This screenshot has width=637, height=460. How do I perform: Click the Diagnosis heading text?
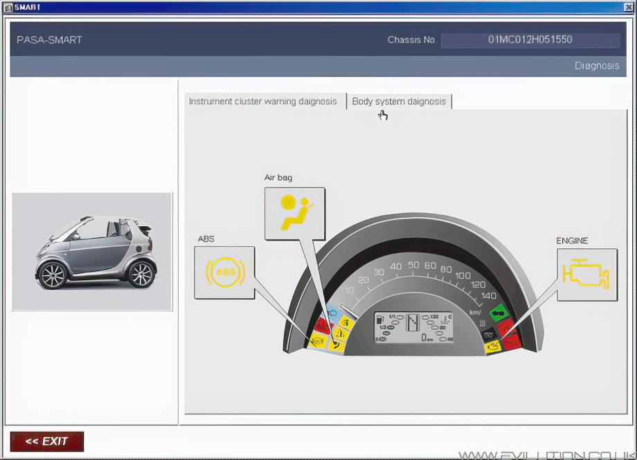click(597, 66)
